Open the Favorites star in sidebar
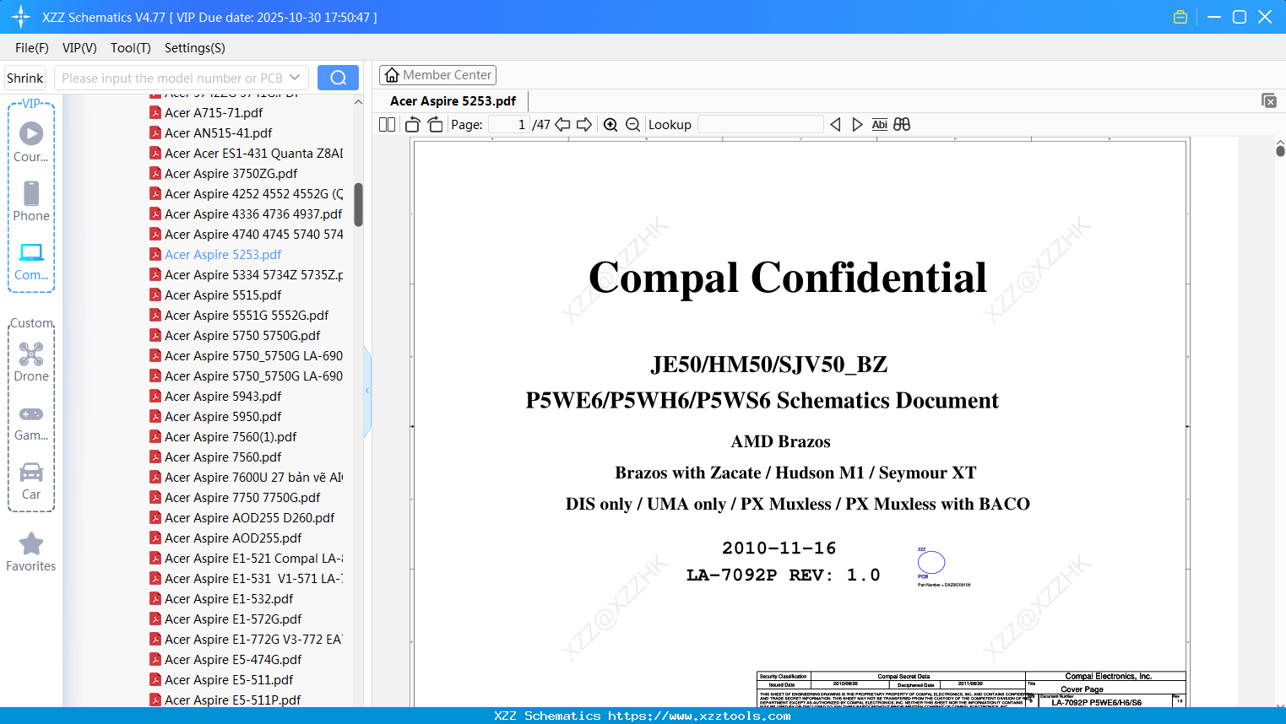 [31, 553]
